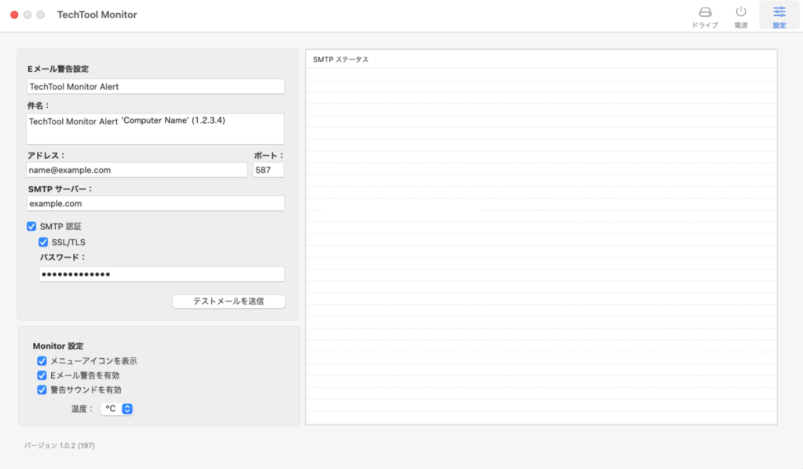This screenshot has height=469, width=803.
Task: Toggle メニューアイコンを表示 checkbox
Action: click(42, 361)
